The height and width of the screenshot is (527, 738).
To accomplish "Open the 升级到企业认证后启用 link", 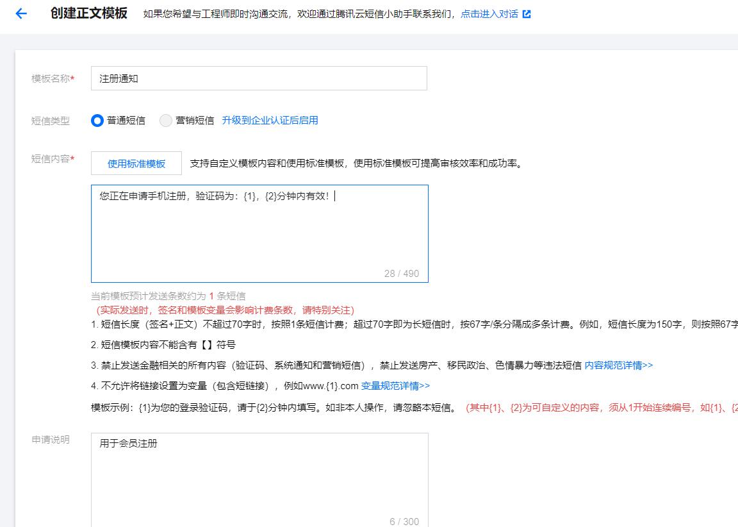I will click(270, 121).
